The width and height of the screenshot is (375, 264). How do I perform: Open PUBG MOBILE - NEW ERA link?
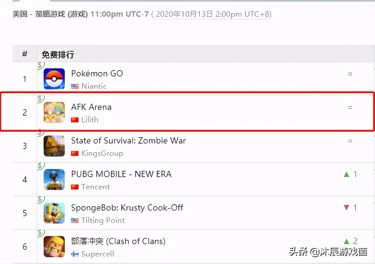[x=121, y=174]
